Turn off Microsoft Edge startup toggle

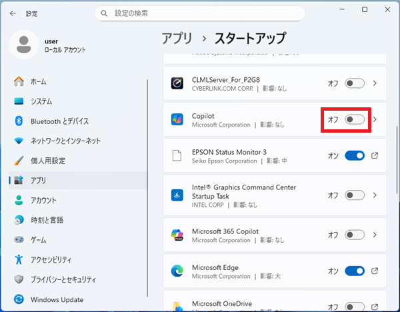pos(355,271)
